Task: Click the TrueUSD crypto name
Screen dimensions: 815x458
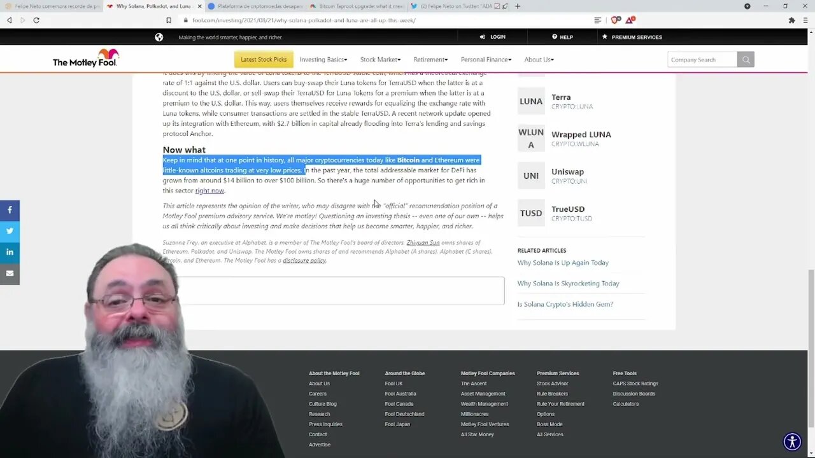Action: tap(568, 209)
